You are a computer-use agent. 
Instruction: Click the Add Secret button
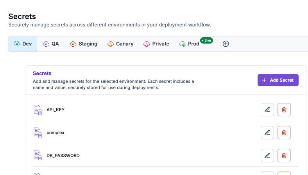(278, 80)
